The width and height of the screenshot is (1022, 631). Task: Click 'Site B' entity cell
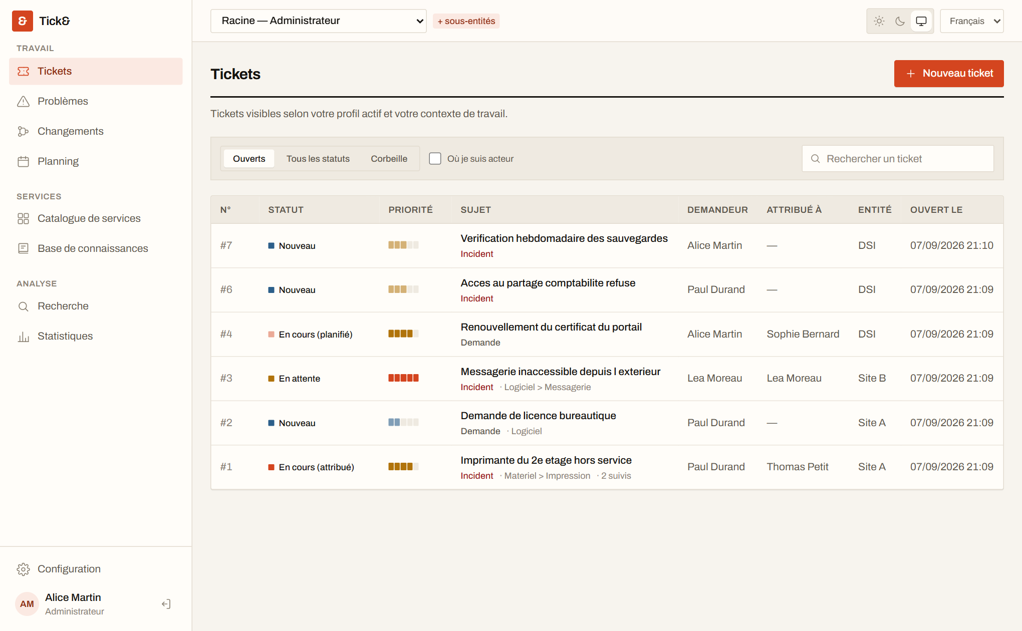(872, 378)
